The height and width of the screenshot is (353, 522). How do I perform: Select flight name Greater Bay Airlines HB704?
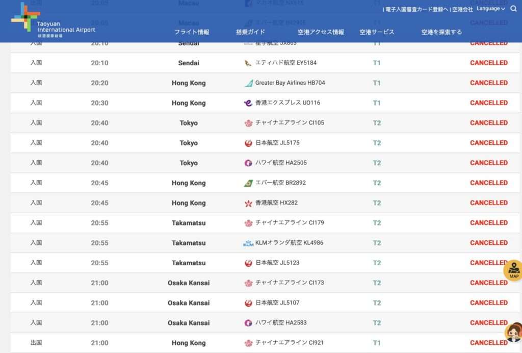tap(290, 83)
